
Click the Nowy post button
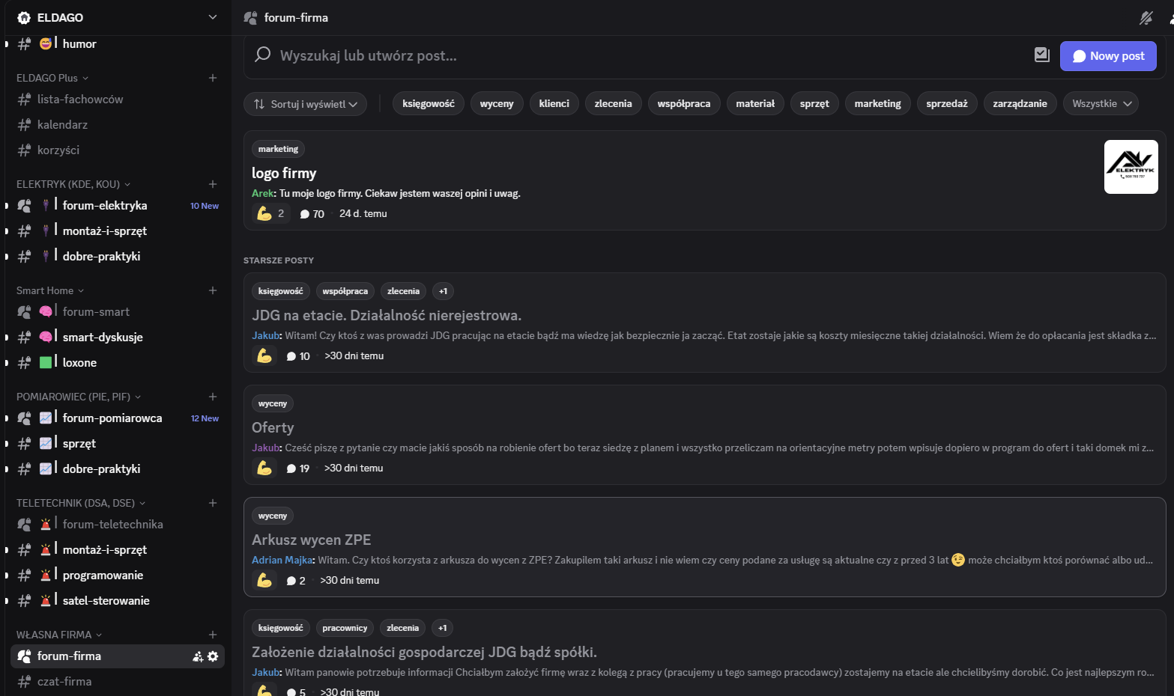coord(1107,56)
